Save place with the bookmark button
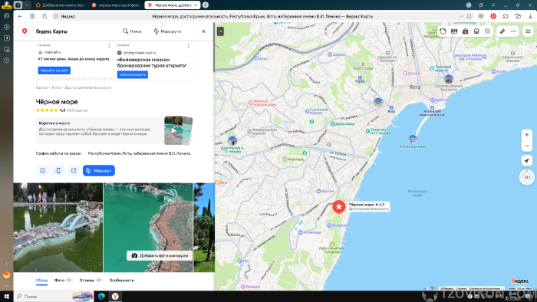Viewport: 537px width, 302px height. coord(42,170)
